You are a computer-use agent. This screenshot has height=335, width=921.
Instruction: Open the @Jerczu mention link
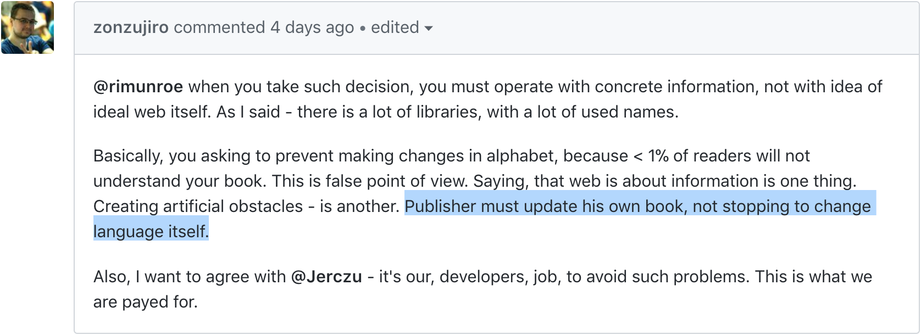[x=326, y=276]
